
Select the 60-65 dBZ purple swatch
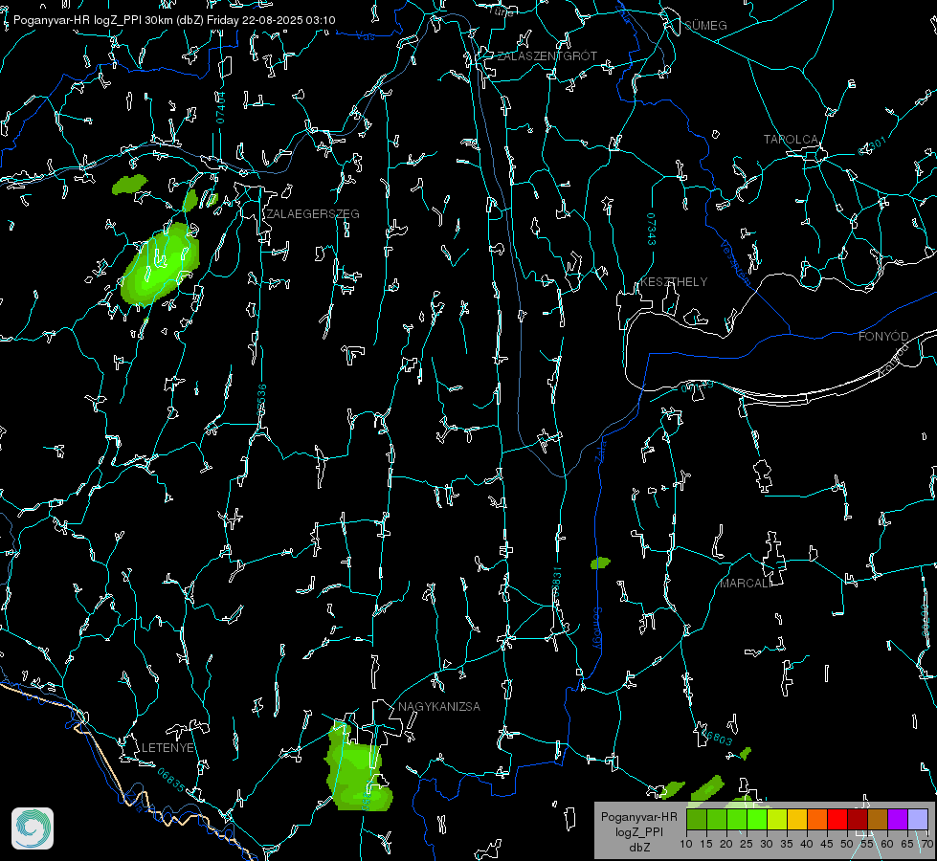click(897, 819)
